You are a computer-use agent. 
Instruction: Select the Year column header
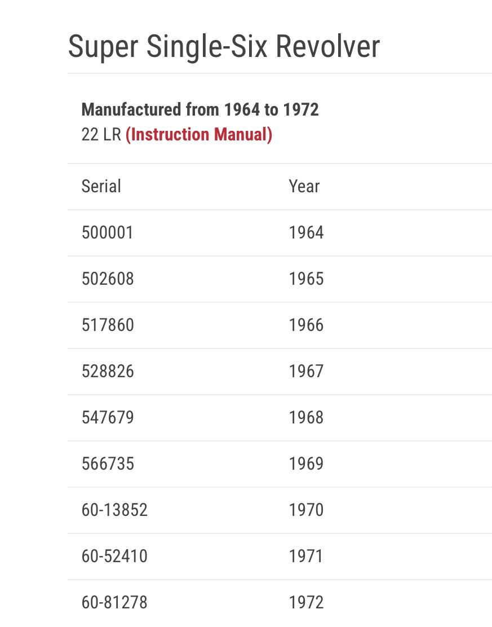[304, 186]
